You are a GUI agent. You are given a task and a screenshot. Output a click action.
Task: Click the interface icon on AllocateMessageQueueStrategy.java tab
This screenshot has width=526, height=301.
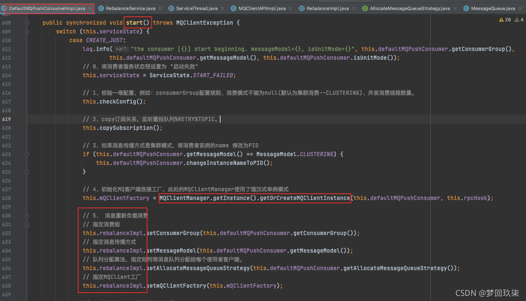tap(366, 8)
